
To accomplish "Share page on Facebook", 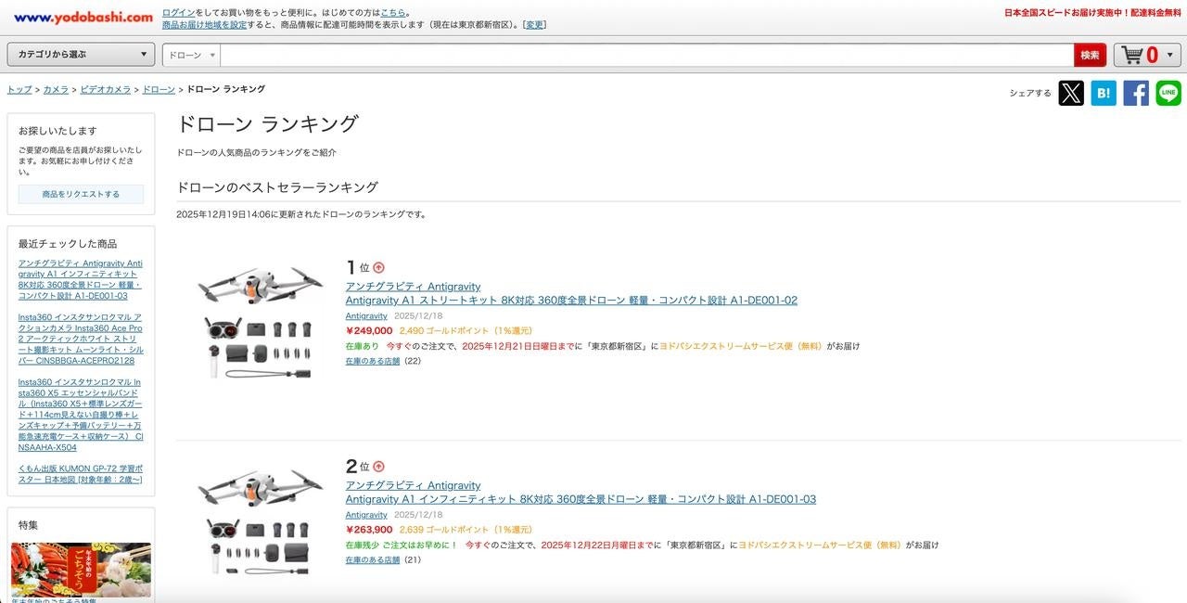I will (x=1136, y=93).
